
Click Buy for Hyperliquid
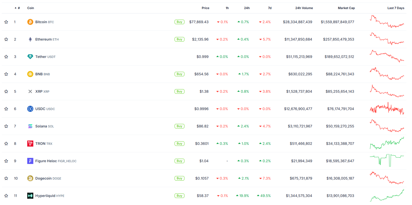click(179, 196)
